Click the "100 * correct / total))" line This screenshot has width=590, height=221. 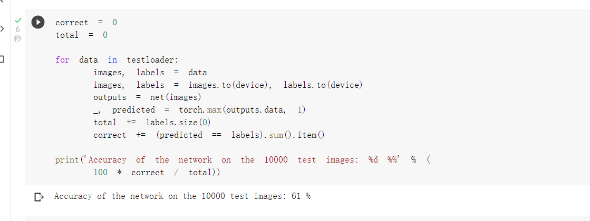pos(157,173)
